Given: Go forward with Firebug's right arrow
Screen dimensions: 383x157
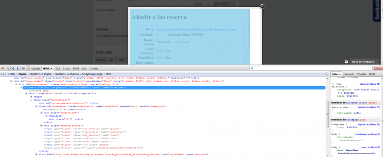Looking at the screenshot, I should coord(17,68).
